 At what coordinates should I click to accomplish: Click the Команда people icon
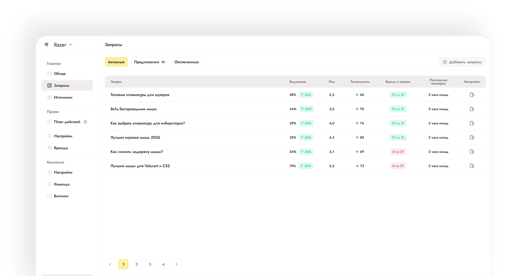[x=49, y=184]
